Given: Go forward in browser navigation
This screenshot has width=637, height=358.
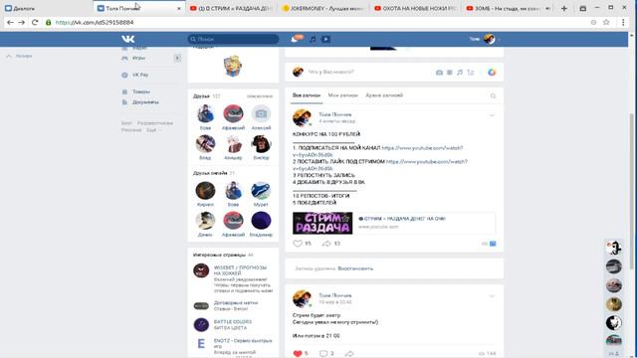Looking at the screenshot, I should pos(22,22).
